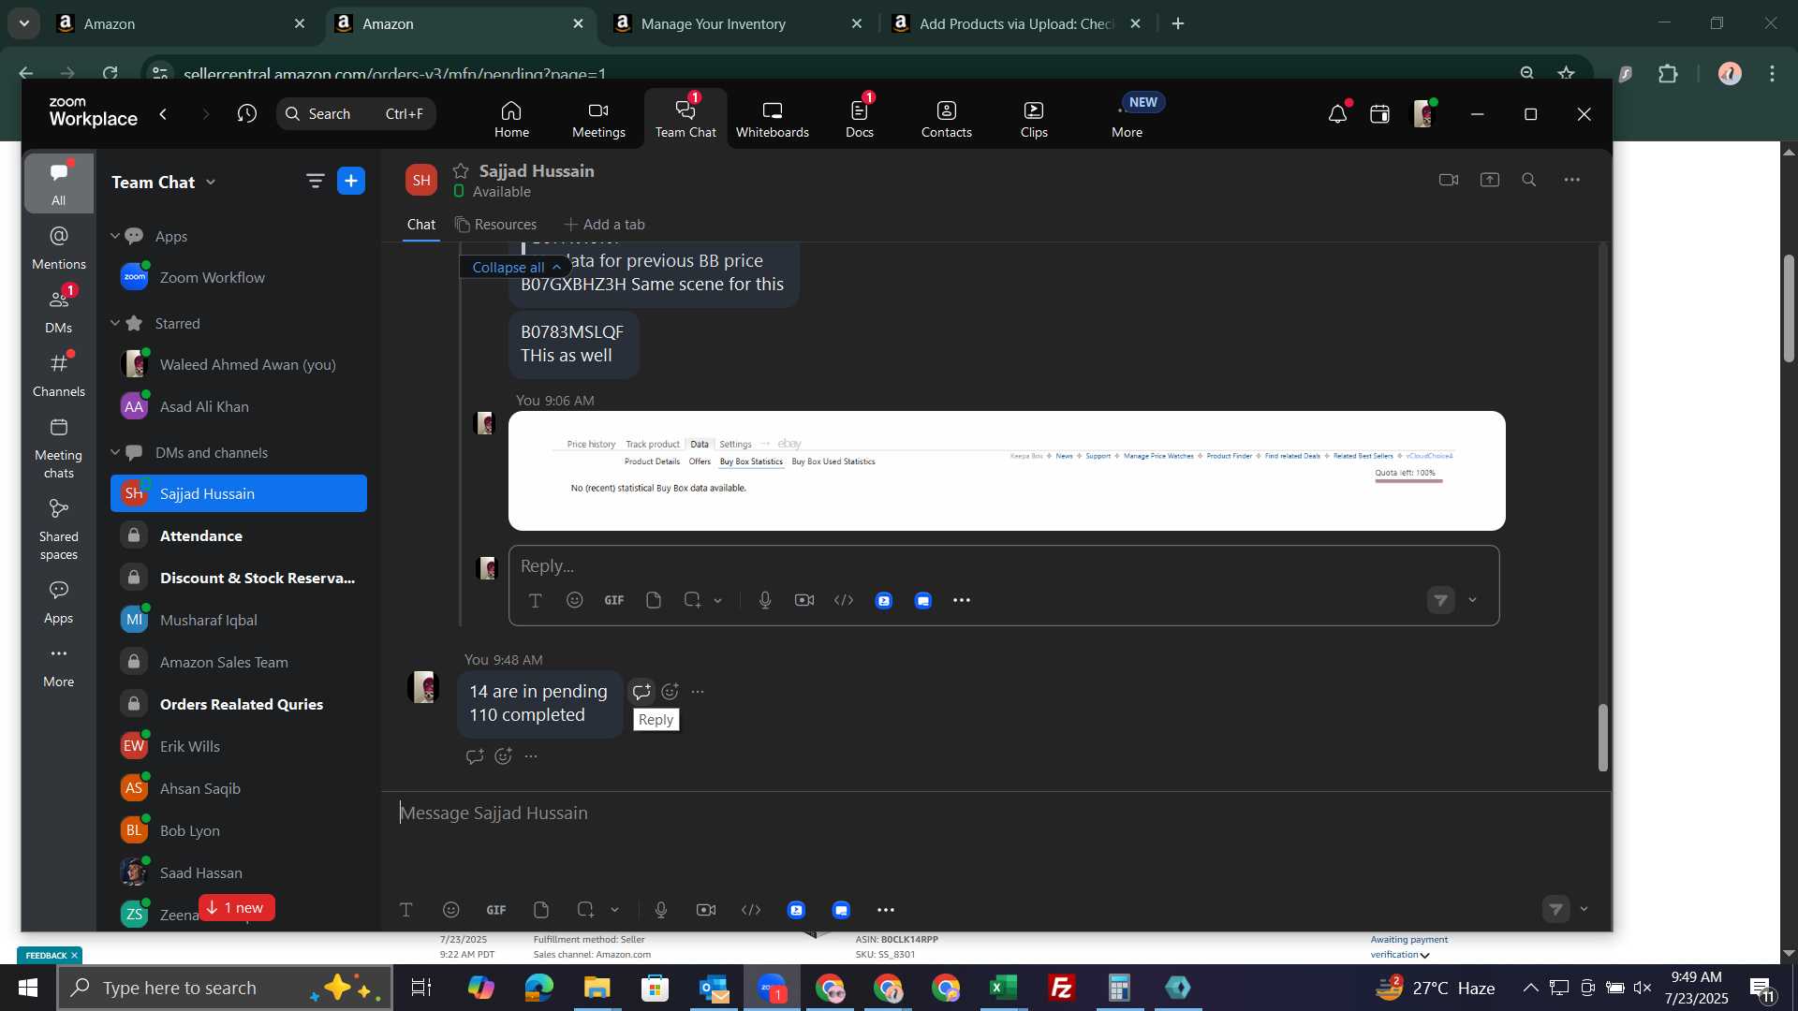
Task: Open GIF picker in thread reply box
Action: [x=614, y=601]
